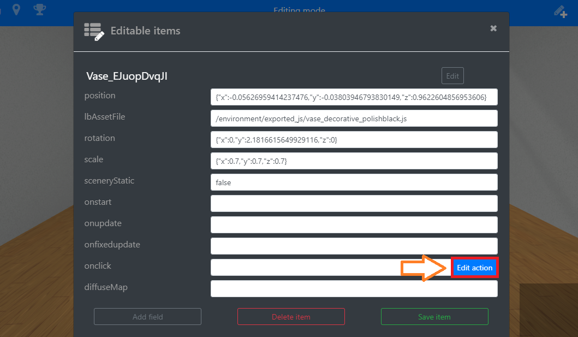Click into the position input field
The image size is (578, 337).
tap(354, 97)
